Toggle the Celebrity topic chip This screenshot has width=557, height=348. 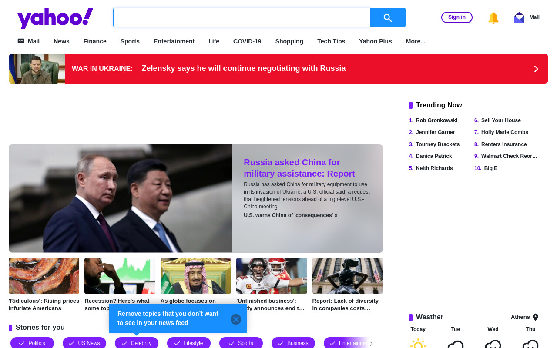click(x=137, y=343)
